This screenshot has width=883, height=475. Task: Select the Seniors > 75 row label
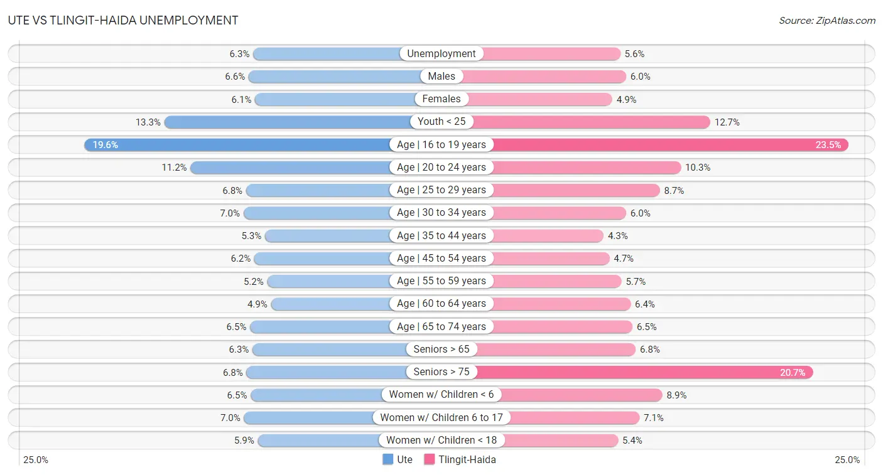(x=441, y=372)
